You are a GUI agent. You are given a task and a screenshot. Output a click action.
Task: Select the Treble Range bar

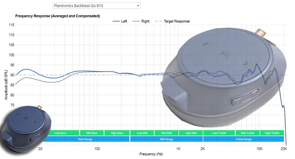point(244,139)
